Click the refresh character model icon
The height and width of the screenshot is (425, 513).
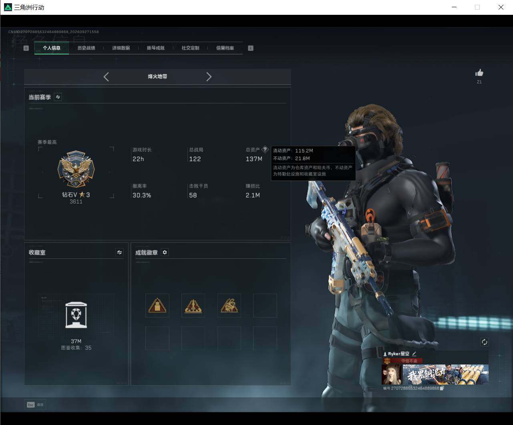click(485, 342)
